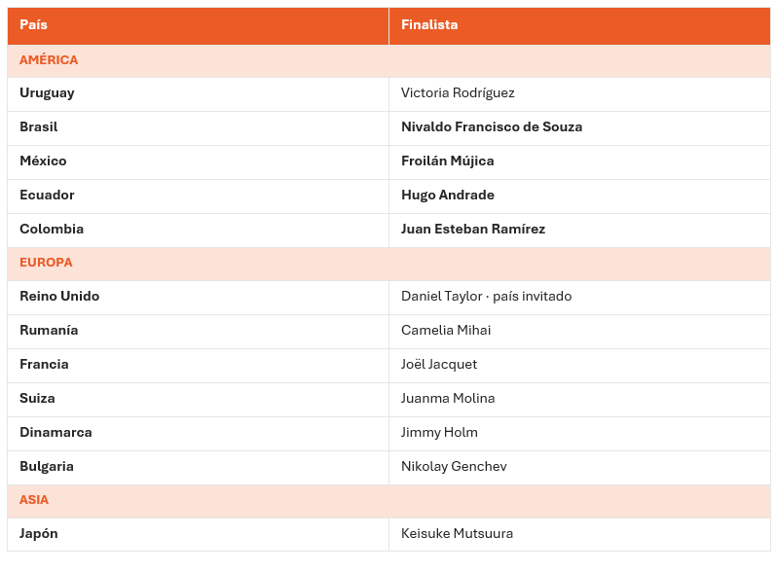This screenshot has width=776, height=572.
Task: Click the Reino Unido cell
Action: pos(198,298)
